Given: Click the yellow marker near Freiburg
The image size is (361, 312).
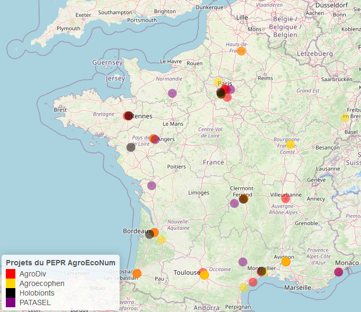Looking at the screenshot, I should 345,118.
